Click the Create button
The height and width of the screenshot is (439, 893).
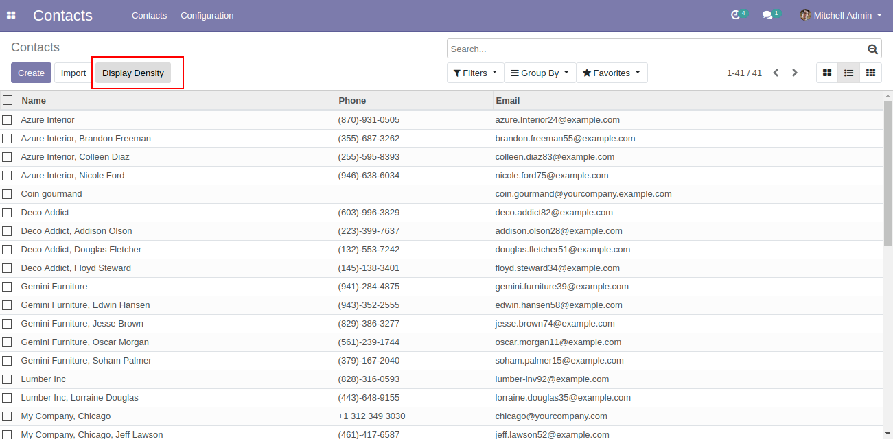click(x=31, y=73)
